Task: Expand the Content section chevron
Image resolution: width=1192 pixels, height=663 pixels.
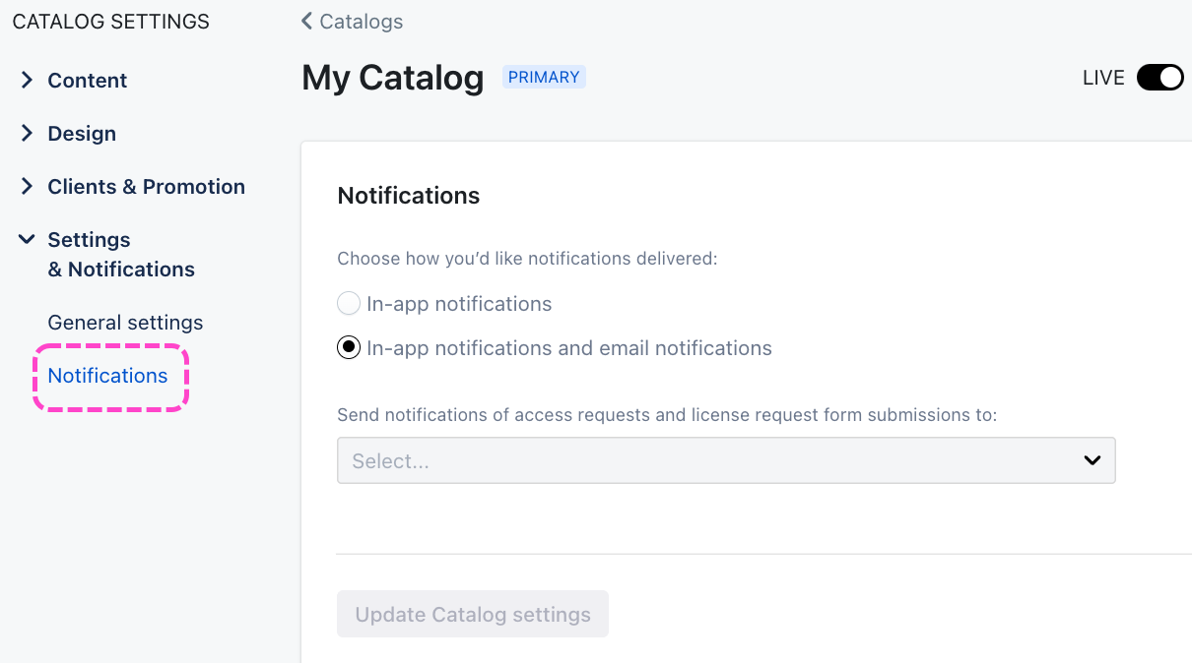Action: pos(27,81)
